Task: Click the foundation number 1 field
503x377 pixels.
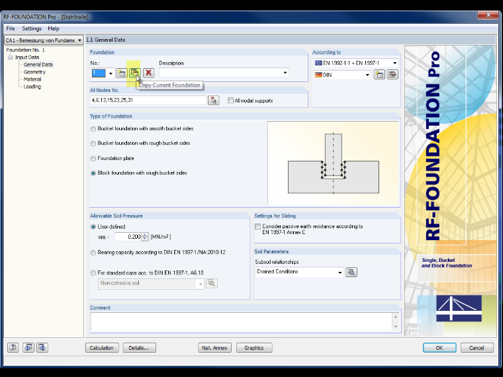Action: click(99, 73)
